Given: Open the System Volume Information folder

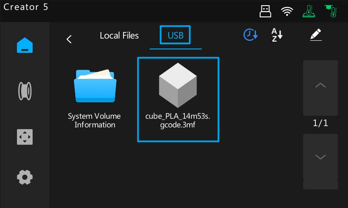Looking at the screenshot, I should coord(95,86).
